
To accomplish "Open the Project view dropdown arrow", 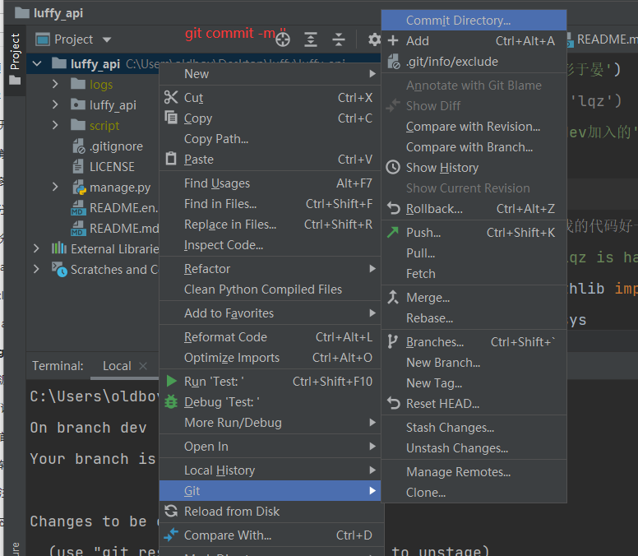I will point(107,39).
